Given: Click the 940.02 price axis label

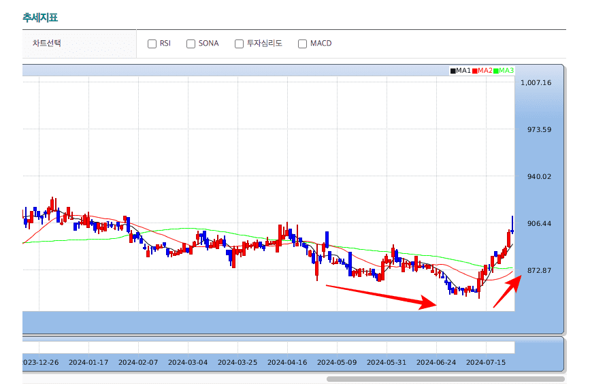Looking at the screenshot, I should (x=539, y=177).
